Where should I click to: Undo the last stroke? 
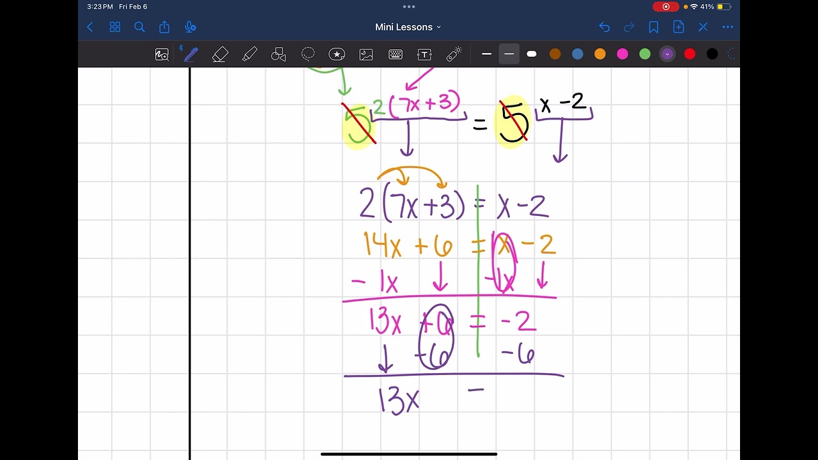pyautogui.click(x=605, y=27)
